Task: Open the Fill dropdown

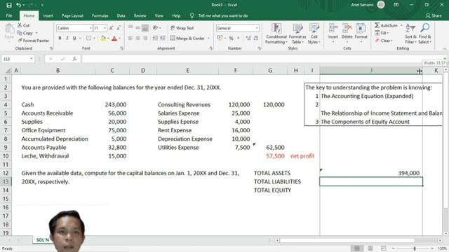Action: pos(382,33)
